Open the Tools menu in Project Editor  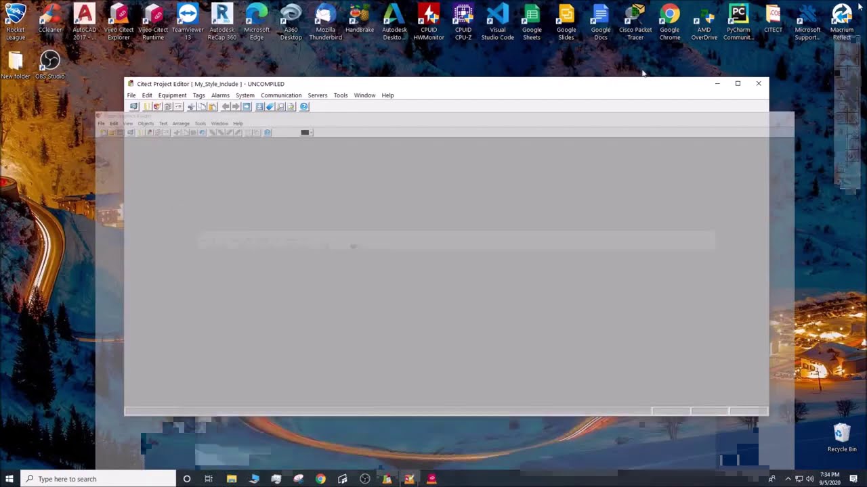point(340,95)
